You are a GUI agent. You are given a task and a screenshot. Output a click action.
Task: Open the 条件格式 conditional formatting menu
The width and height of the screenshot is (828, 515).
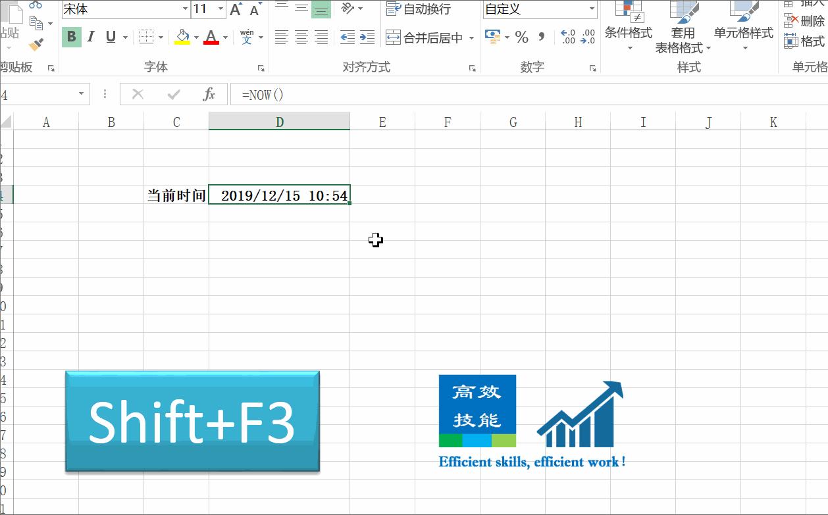point(628,30)
